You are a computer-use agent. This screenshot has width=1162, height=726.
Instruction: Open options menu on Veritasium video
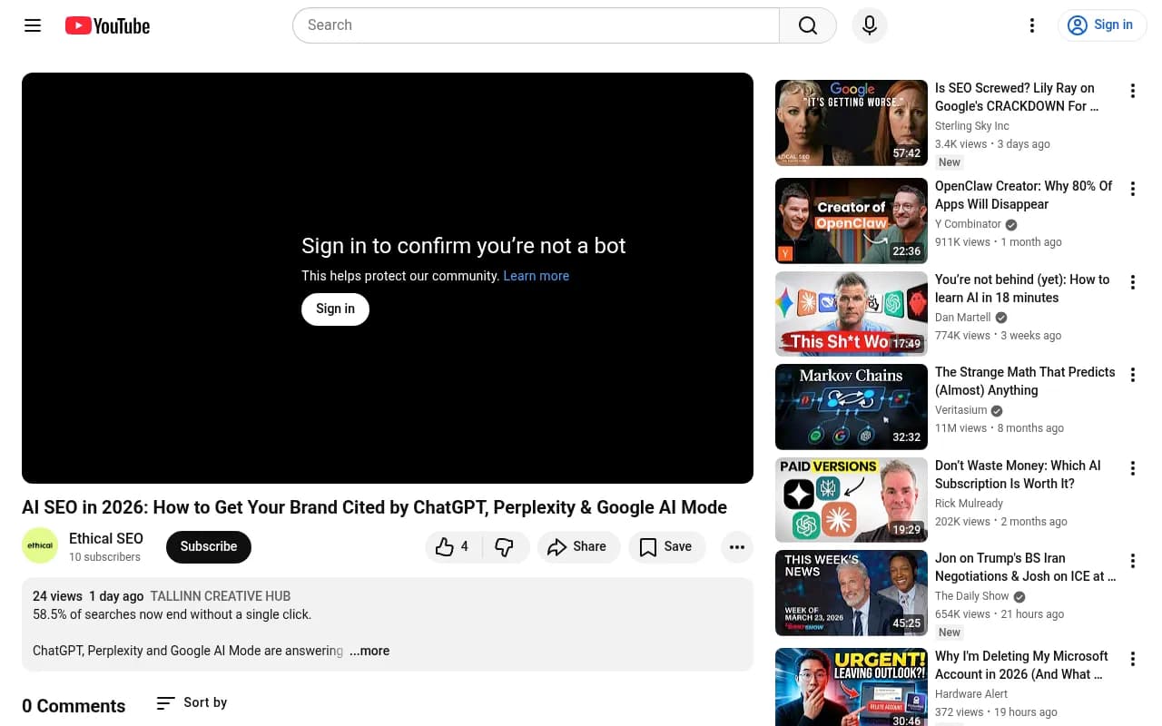click(x=1132, y=375)
